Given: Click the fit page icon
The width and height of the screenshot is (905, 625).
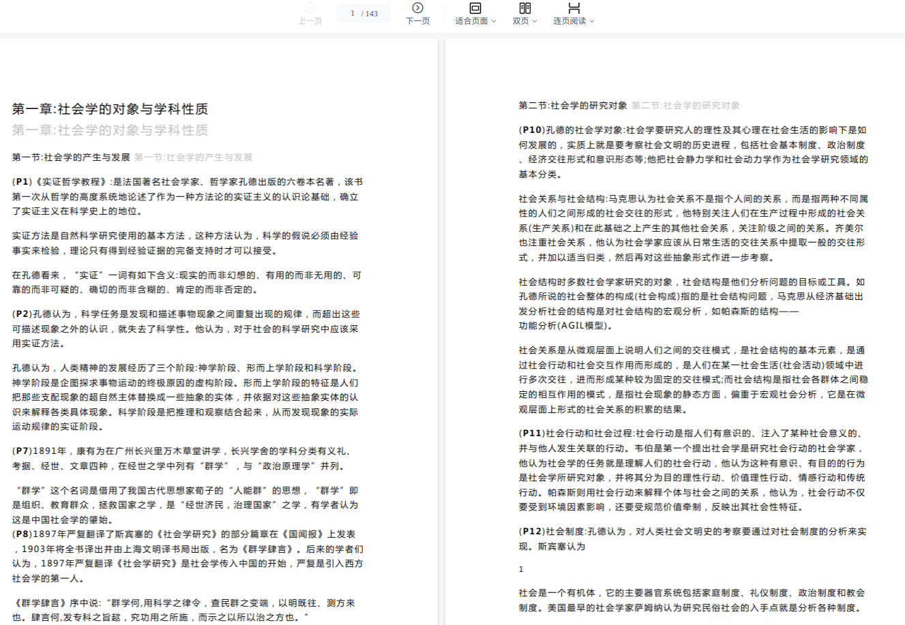Looking at the screenshot, I should [x=475, y=7].
